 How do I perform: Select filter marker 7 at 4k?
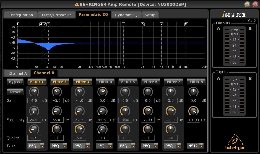tap(161, 24)
